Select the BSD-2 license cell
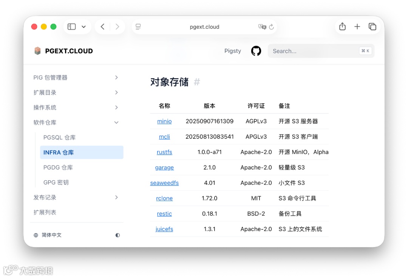Image resolution: width=408 pixels, height=278 pixels. pos(256,213)
